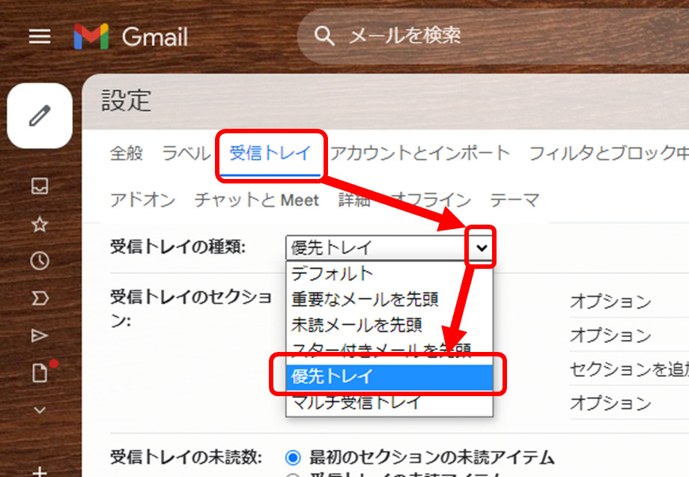The image size is (689, 477).
Task: Click the compose pencil button
Action: click(x=40, y=115)
